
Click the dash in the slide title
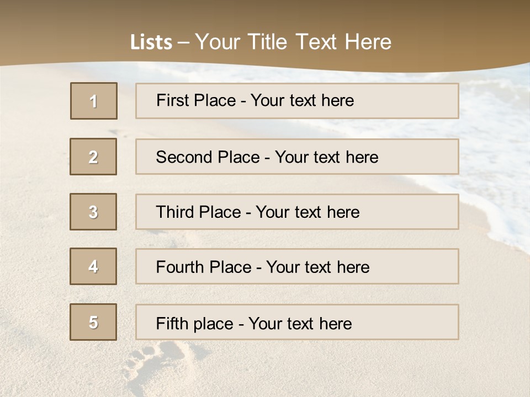[x=184, y=42]
